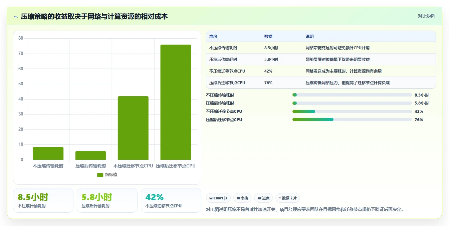This screenshot has height=226, width=449.
Task: Open the 42% data card
Action: pyautogui.click(x=171, y=200)
